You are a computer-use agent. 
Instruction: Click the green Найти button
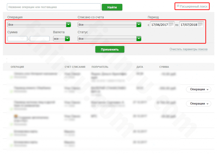tap(112, 7)
